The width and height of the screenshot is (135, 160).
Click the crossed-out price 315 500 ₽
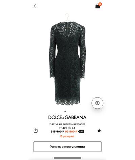tap(57, 132)
